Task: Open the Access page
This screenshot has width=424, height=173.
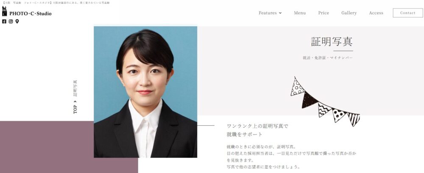Action: click(x=376, y=13)
